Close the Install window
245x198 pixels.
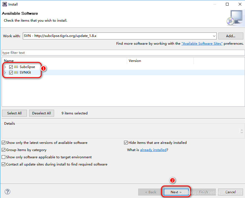(240, 4)
